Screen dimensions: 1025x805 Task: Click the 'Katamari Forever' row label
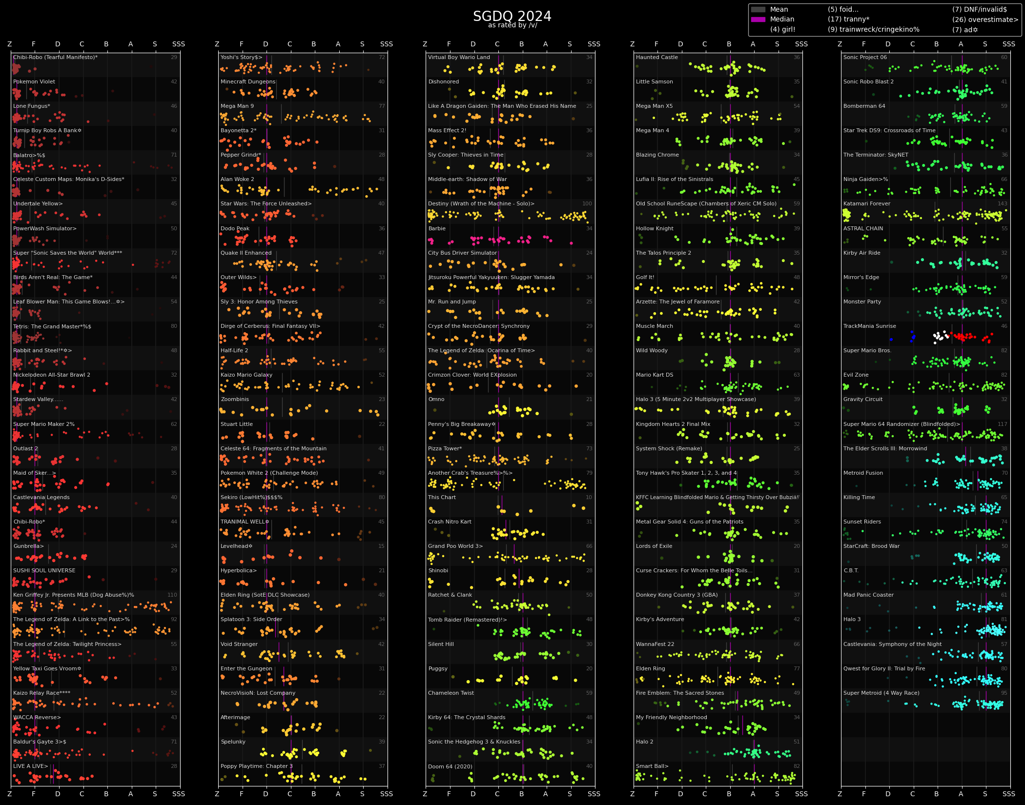(x=867, y=204)
